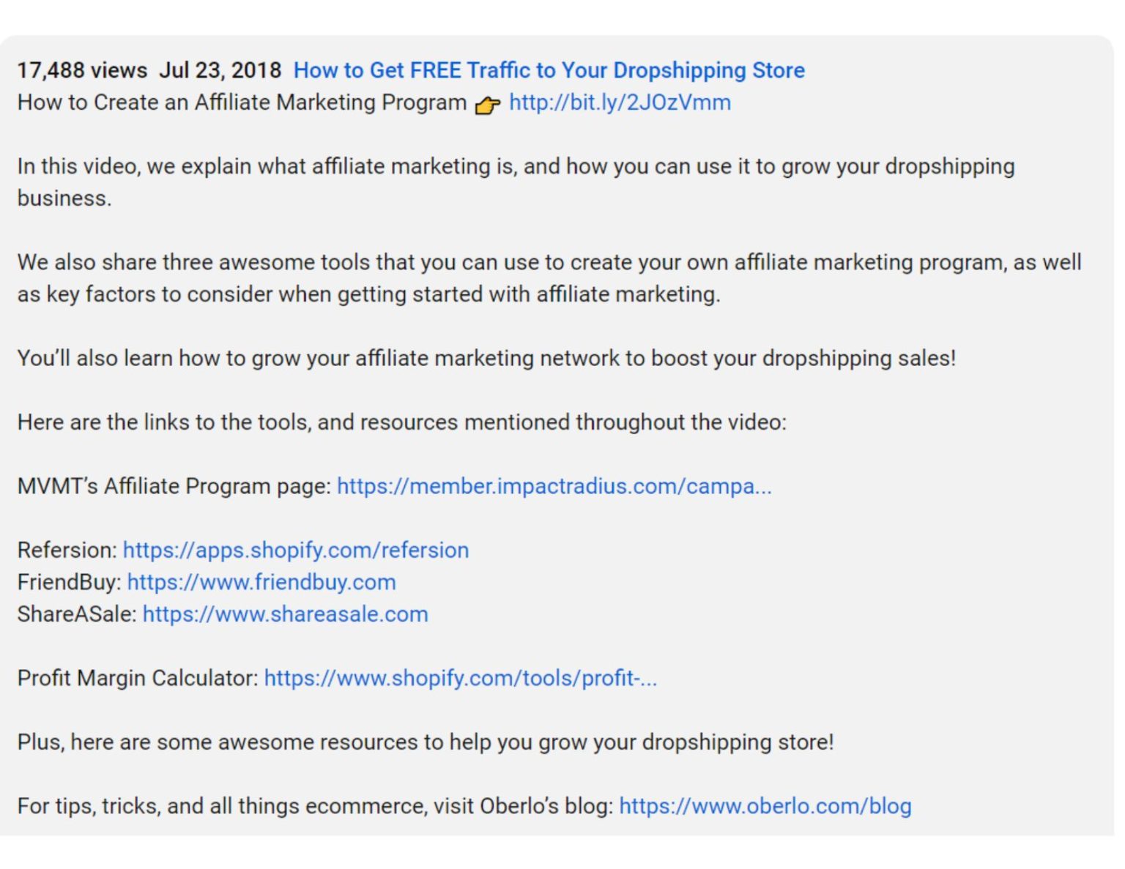This screenshot has height=869, width=1125.
Task: Click the 'You'll also learn how to grow' sentence
Action: click(x=486, y=359)
